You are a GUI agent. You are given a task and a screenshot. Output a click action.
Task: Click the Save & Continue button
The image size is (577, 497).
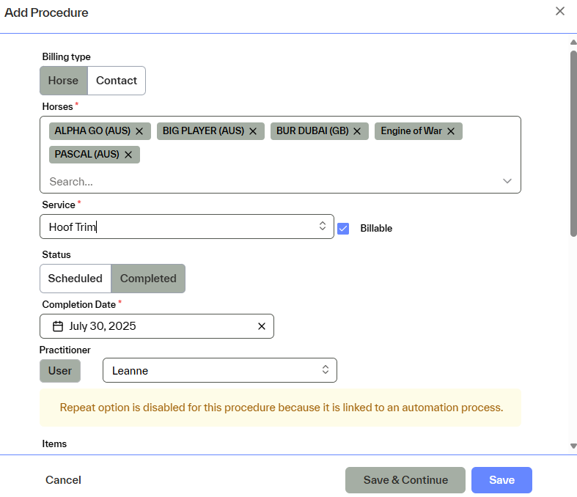click(x=405, y=480)
